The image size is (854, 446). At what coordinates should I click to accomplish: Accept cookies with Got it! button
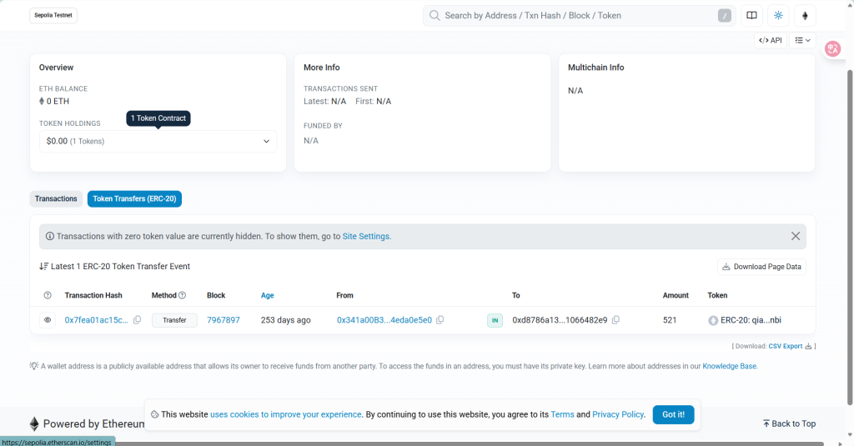coord(673,414)
